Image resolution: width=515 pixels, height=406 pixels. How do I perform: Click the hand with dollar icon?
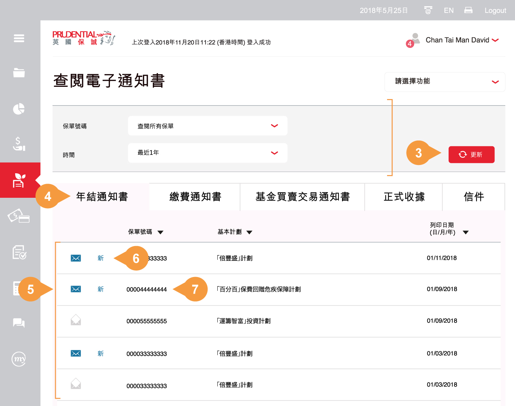click(19, 144)
